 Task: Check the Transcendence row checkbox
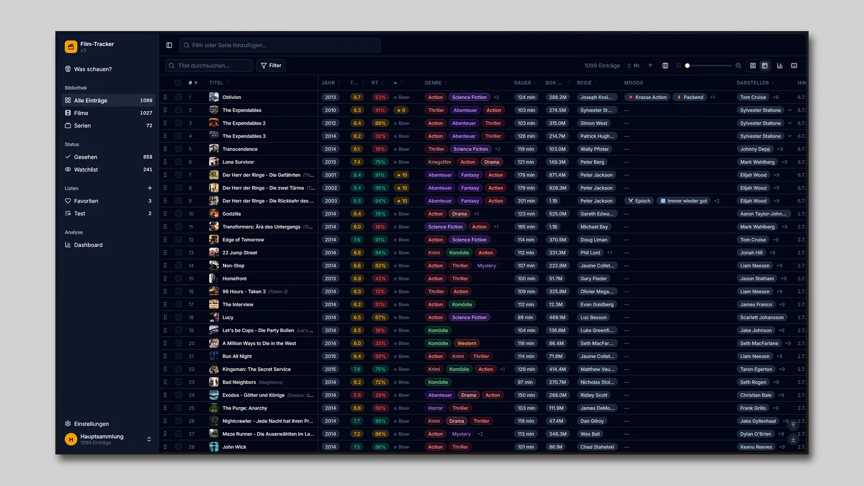click(179, 149)
